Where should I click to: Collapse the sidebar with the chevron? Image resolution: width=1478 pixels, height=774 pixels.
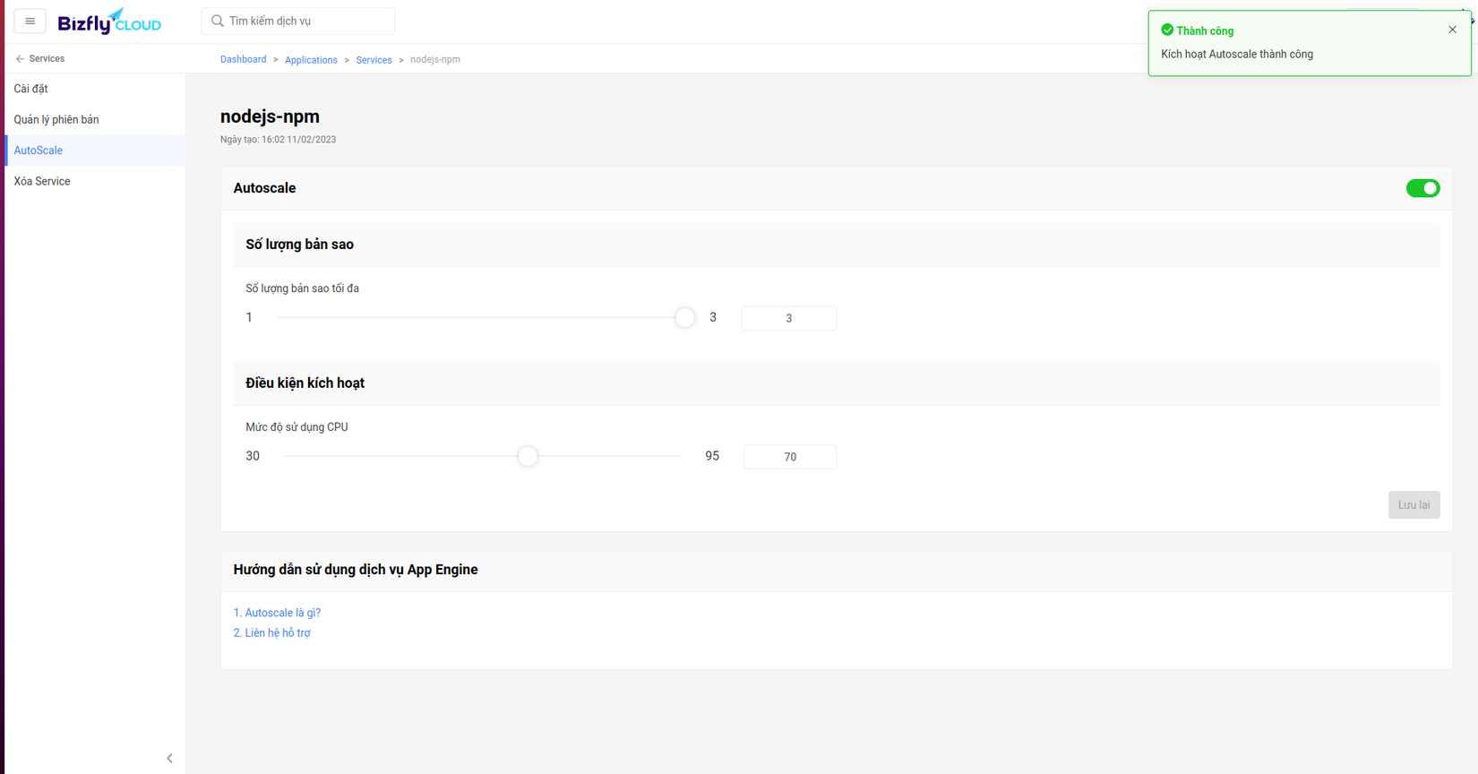169,758
